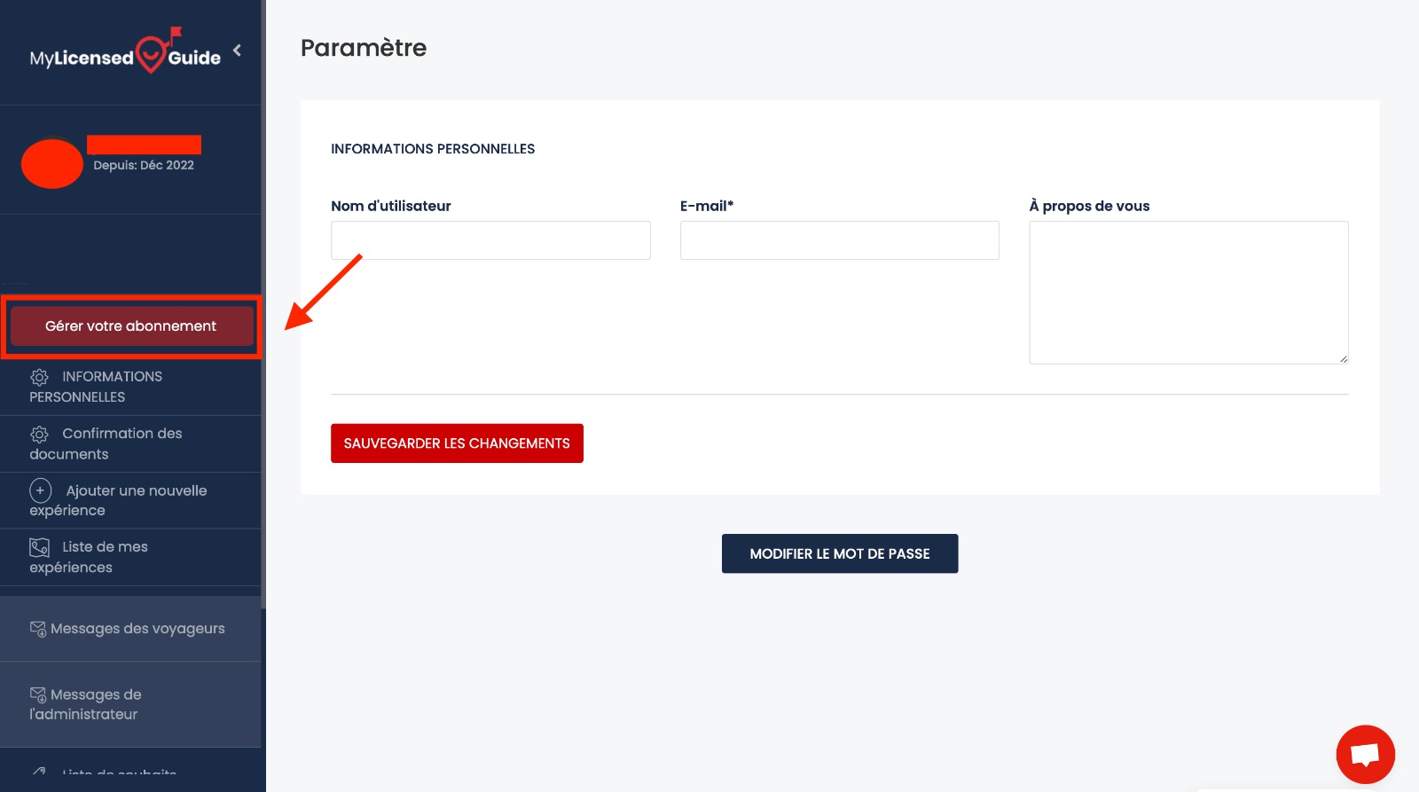
Task: Click the Informations Personnelles gear icon
Action: click(x=39, y=377)
